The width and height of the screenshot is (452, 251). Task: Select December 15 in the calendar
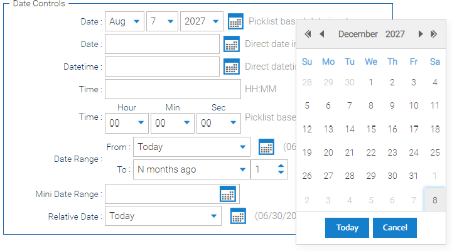pyautogui.click(x=371, y=129)
